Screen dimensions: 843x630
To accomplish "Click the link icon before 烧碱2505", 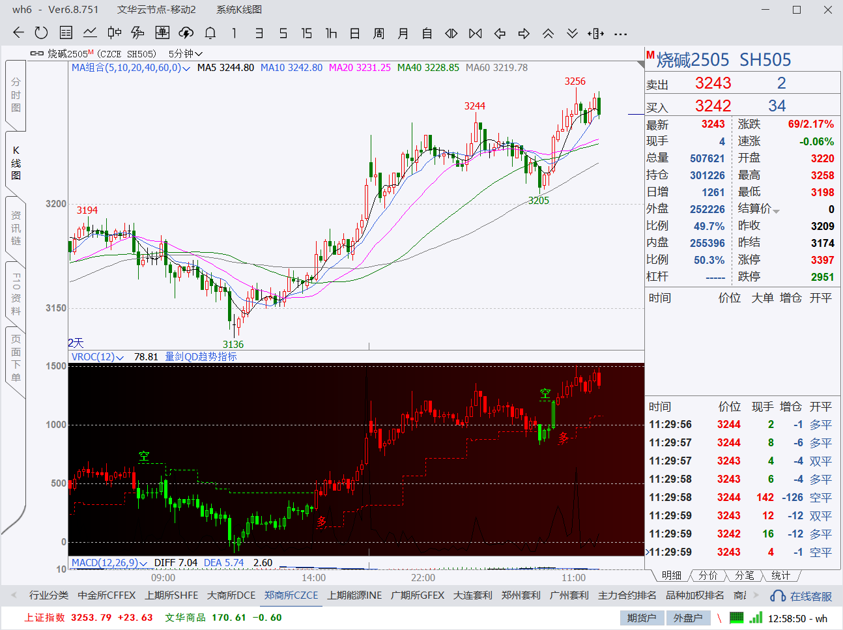I will pos(37,53).
